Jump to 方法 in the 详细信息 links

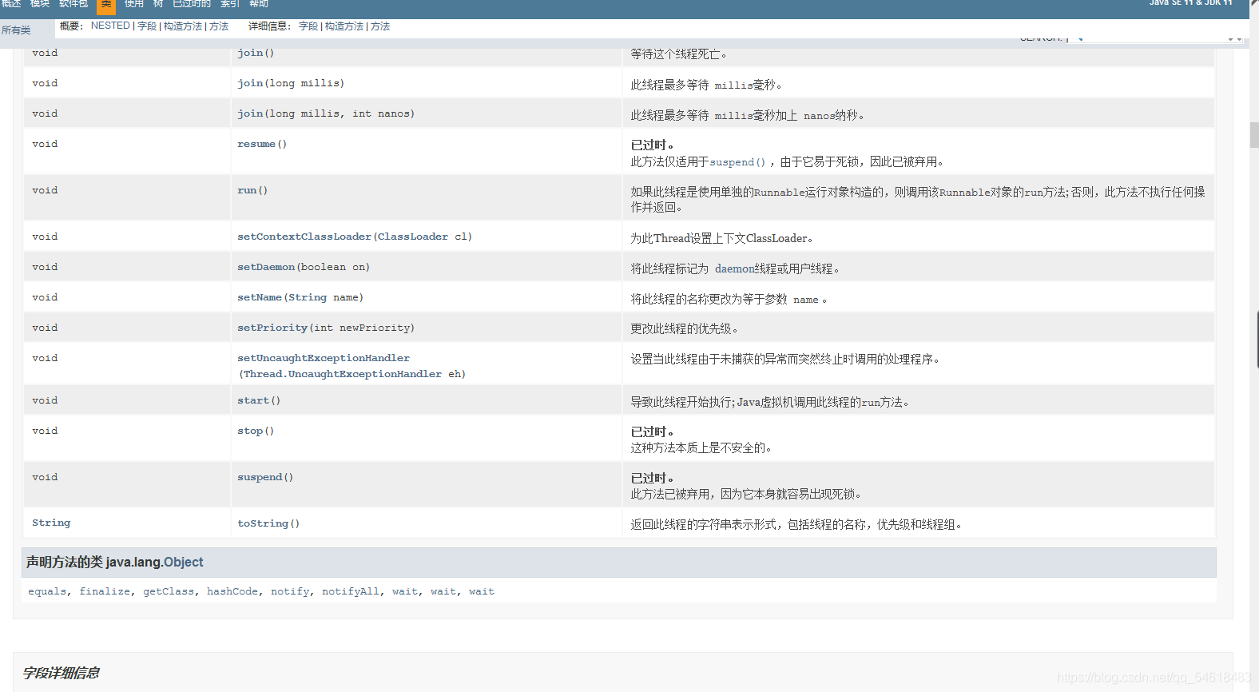[x=380, y=26]
